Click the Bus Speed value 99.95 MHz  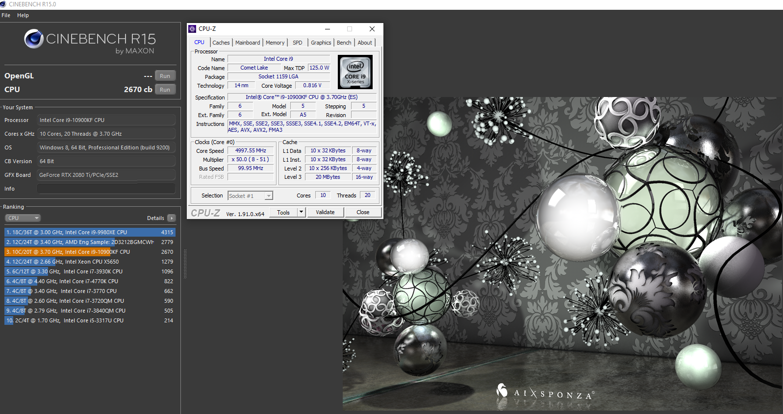click(251, 169)
